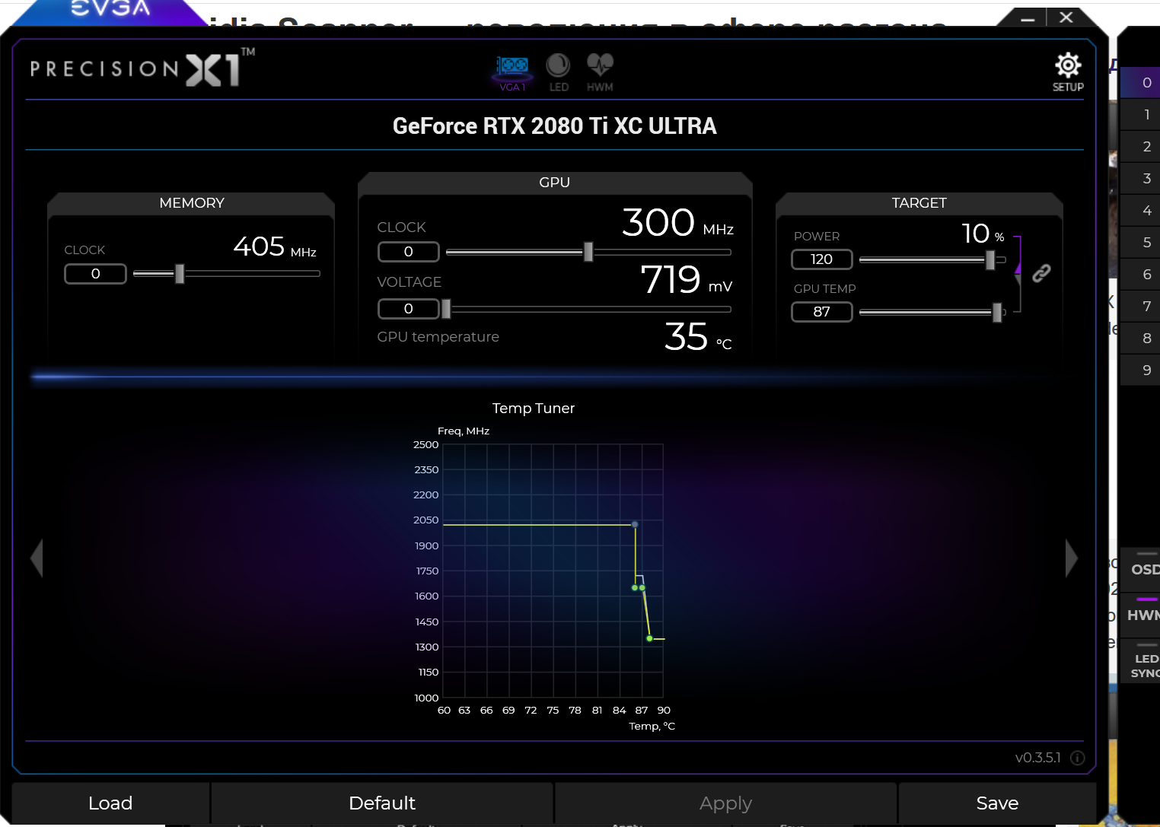Image resolution: width=1160 pixels, height=827 pixels.
Task: Click the Precision X1 logo
Action: coord(142,68)
